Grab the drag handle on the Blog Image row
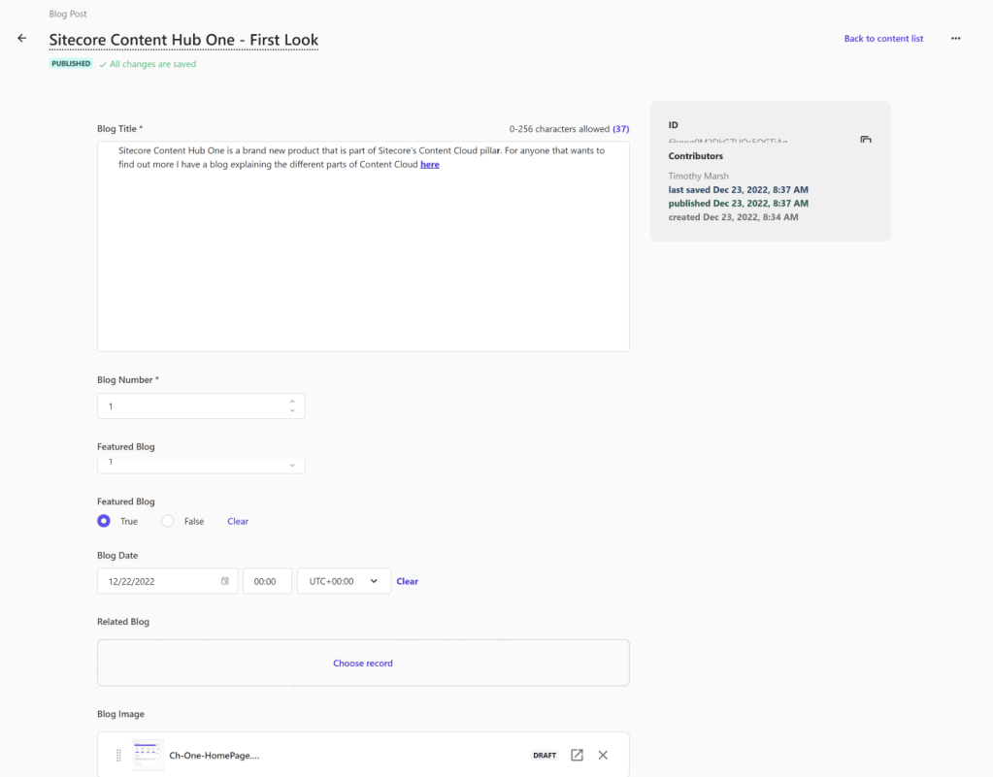Image resolution: width=993 pixels, height=777 pixels. [119, 755]
